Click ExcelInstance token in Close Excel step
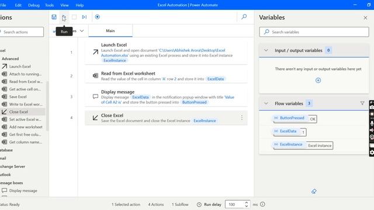 pos(205,121)
